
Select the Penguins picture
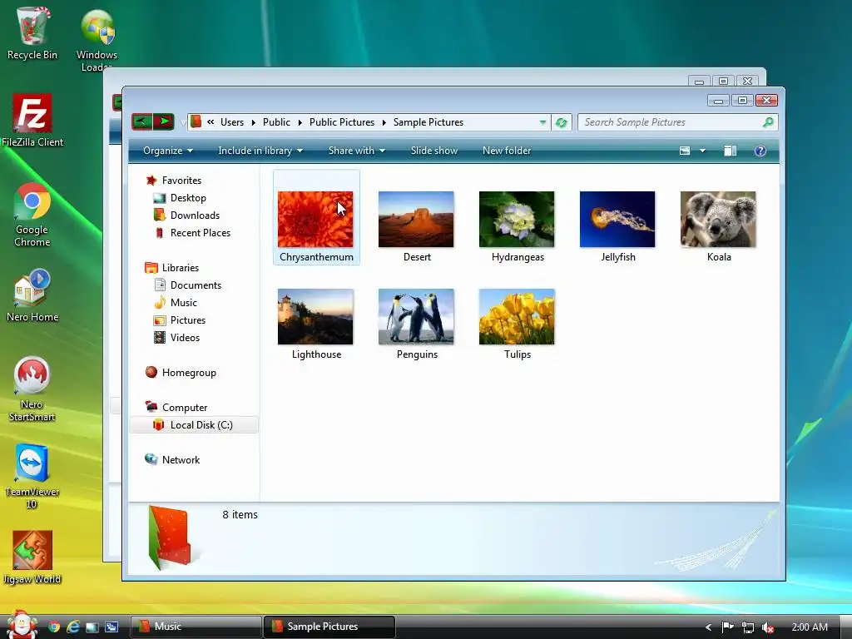[416, 317]
